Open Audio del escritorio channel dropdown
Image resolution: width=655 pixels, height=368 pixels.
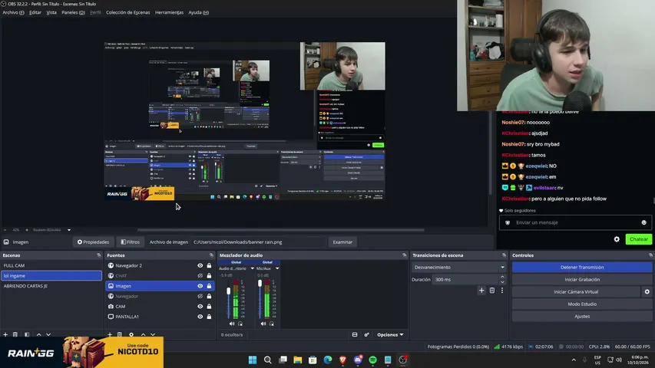pos(252,268)
